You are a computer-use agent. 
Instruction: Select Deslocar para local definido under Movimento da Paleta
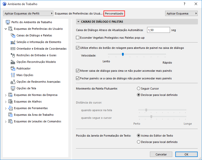[x=138, y=95]
